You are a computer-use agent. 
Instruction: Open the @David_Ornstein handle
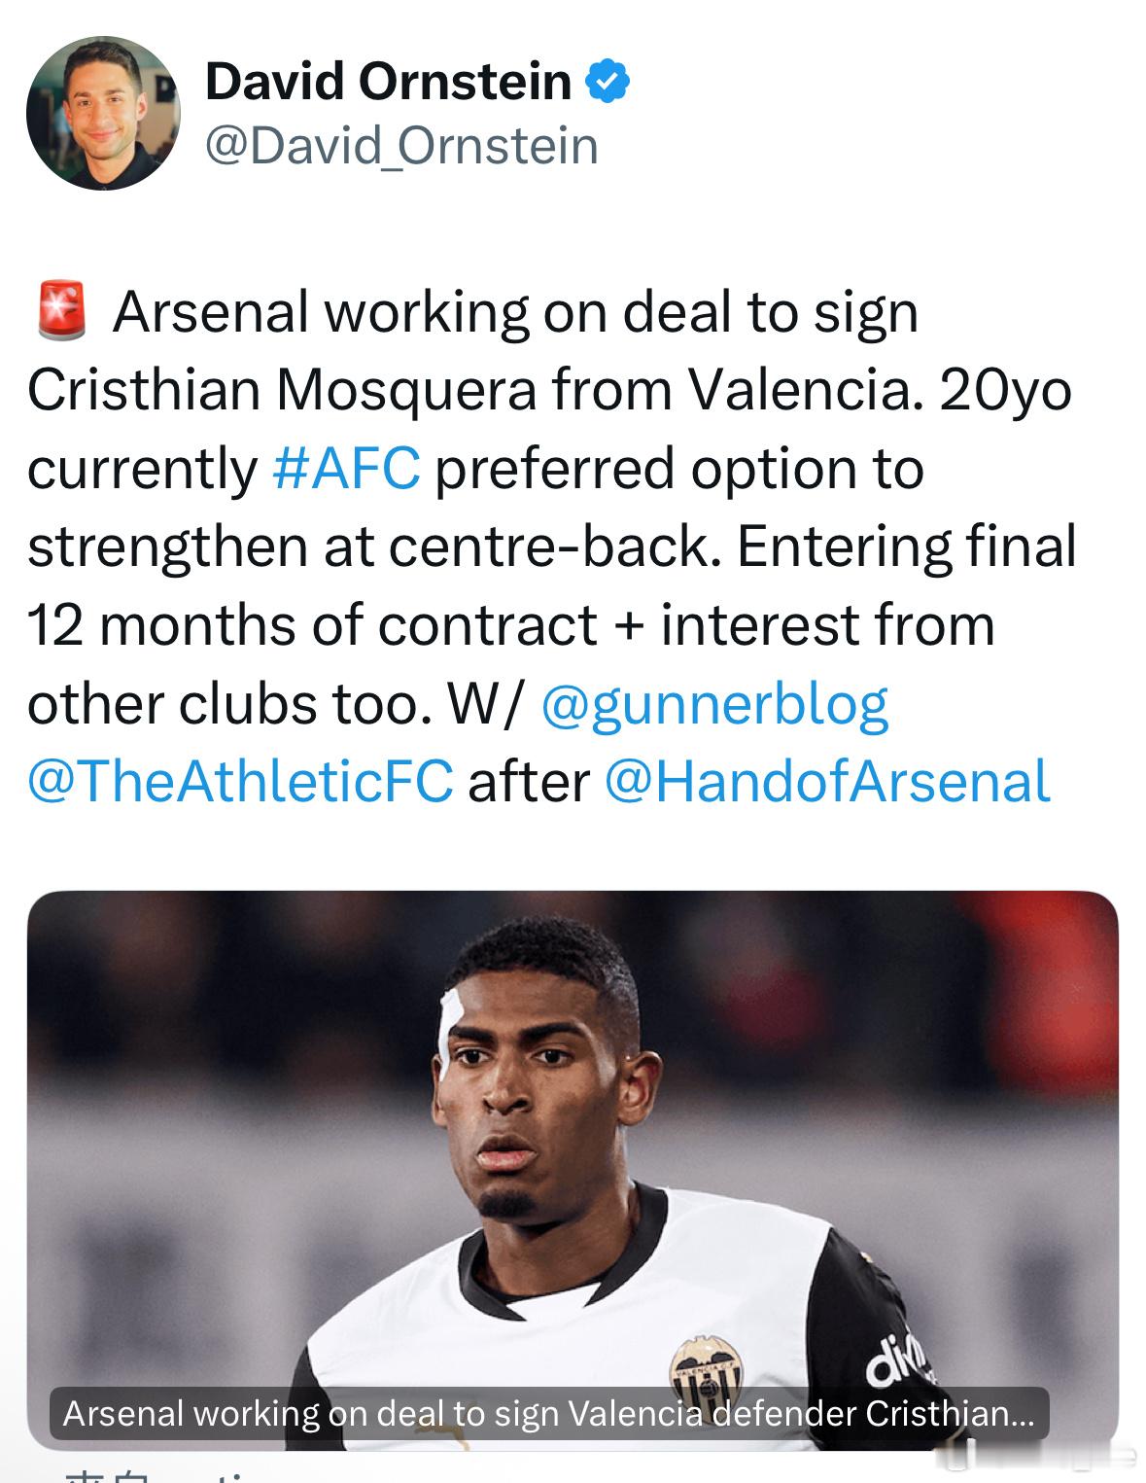click(x=401, y=146)
